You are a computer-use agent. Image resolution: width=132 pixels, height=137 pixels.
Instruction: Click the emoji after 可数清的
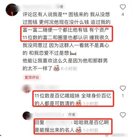click(x=79, y=103)
